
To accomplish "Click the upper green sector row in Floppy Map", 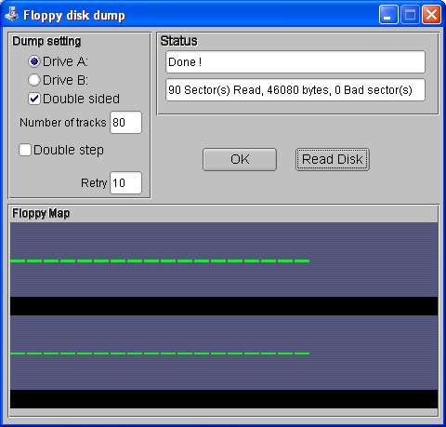I will [160, 260].
